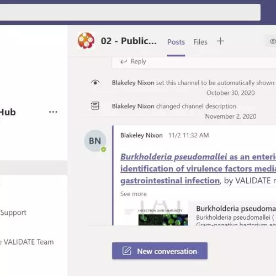Add a new tab with plus icon
Image resolution: width=276 pixels, height=276 pixels.
pos(220,41)
